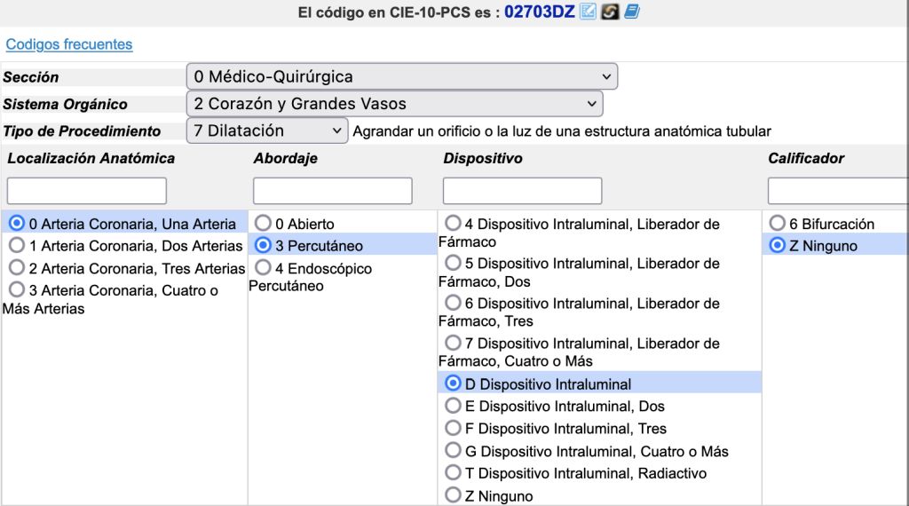The height and width of the screenshot is (506, 909).
Task: Click the edit note icon beside code 02703DZ
Action: [588, 12]
